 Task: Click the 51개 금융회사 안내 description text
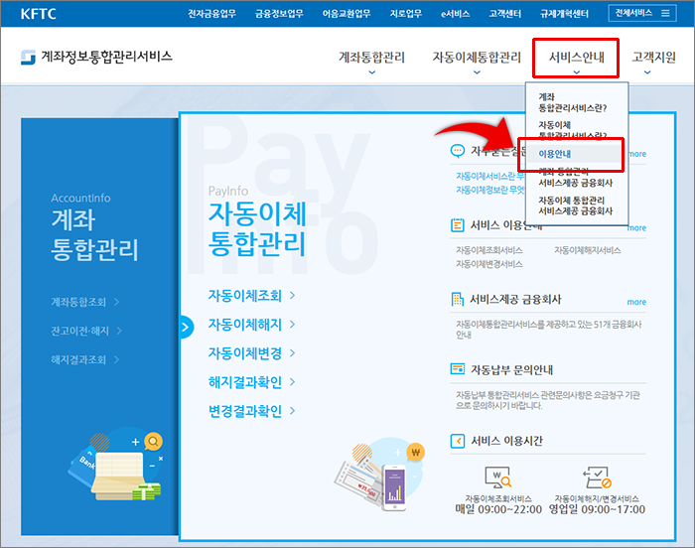click(x=549, y=330)
